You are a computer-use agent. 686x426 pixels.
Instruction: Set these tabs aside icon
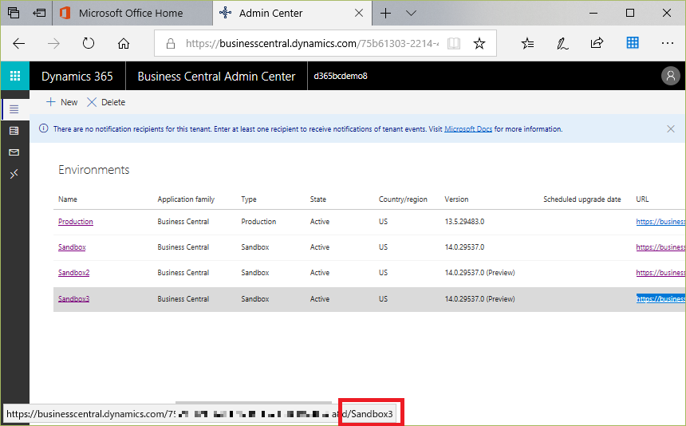pos(39,13)
